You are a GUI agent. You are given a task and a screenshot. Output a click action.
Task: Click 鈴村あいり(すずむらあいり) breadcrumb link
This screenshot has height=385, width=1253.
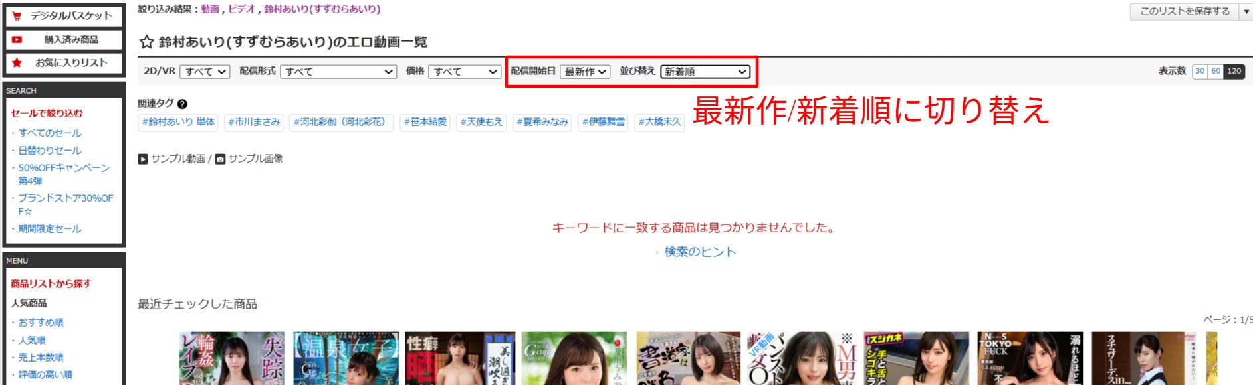tap(322, 9)
